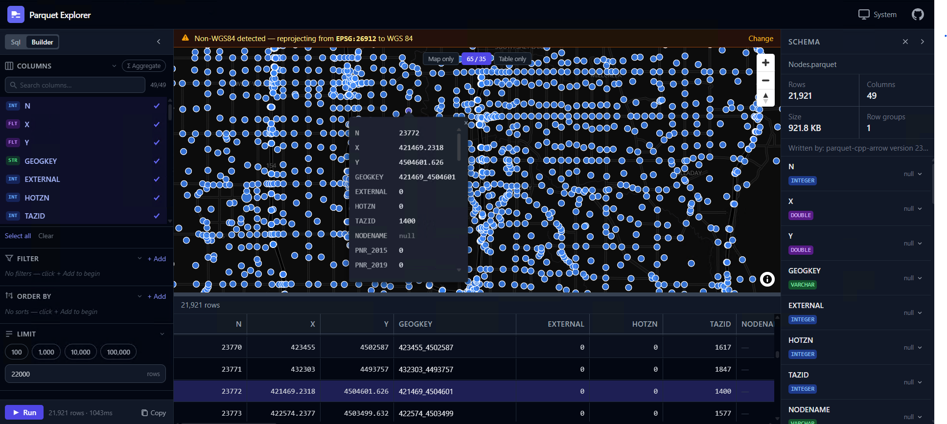Deselect the EXTERNAL column
The width and height of the screenshot is (947, 424).
pos(157,179)
